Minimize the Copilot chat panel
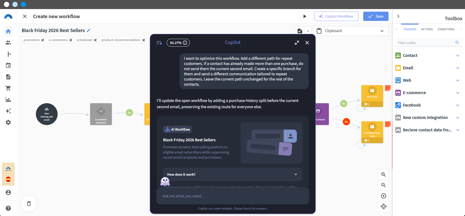This screenshot has height=216, width=465. (297, 43)
